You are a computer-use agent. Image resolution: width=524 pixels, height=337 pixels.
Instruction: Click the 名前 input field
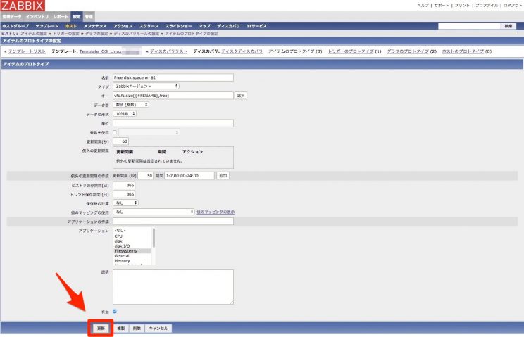173,77
